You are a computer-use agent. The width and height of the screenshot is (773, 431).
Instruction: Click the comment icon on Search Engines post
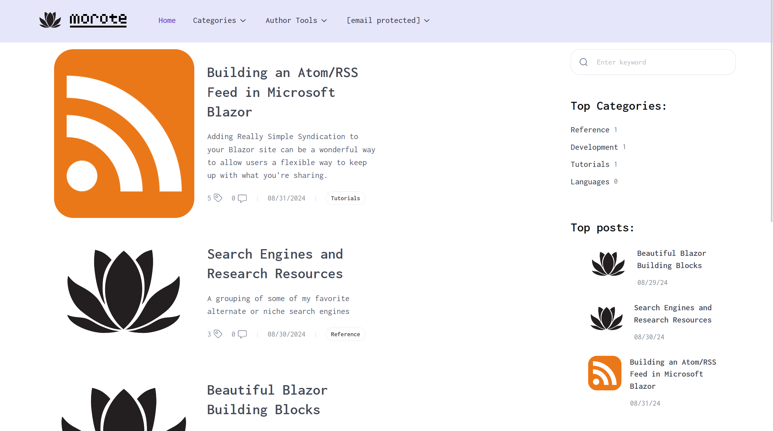pos(242,334)
